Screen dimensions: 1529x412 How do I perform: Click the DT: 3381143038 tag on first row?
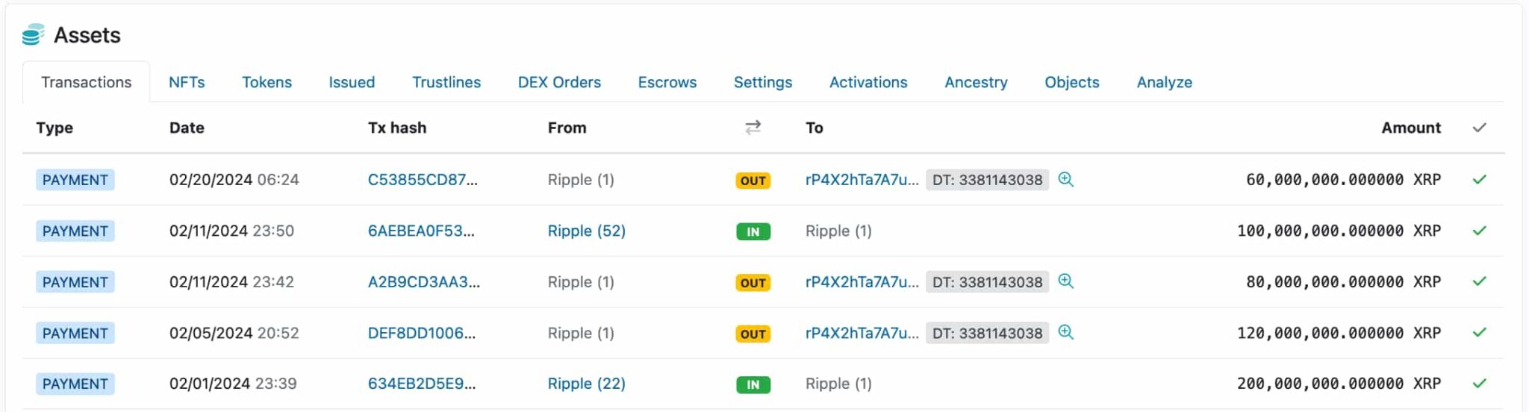click(x=987, y=180)
